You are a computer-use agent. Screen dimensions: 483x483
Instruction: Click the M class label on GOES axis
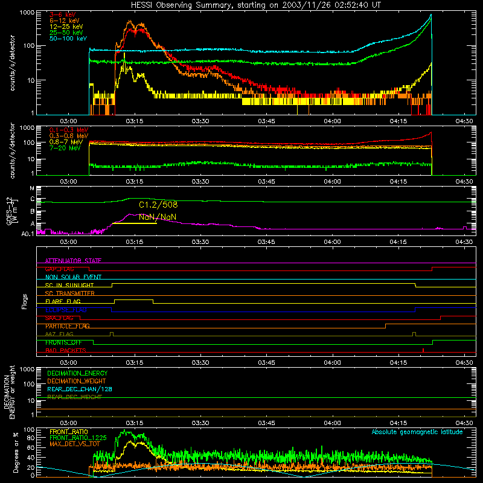[x=32, y=188]
